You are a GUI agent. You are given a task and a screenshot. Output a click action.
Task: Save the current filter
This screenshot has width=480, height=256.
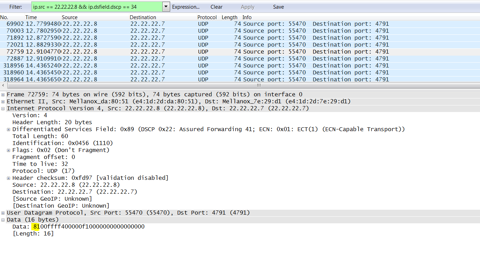coord(278,7)
